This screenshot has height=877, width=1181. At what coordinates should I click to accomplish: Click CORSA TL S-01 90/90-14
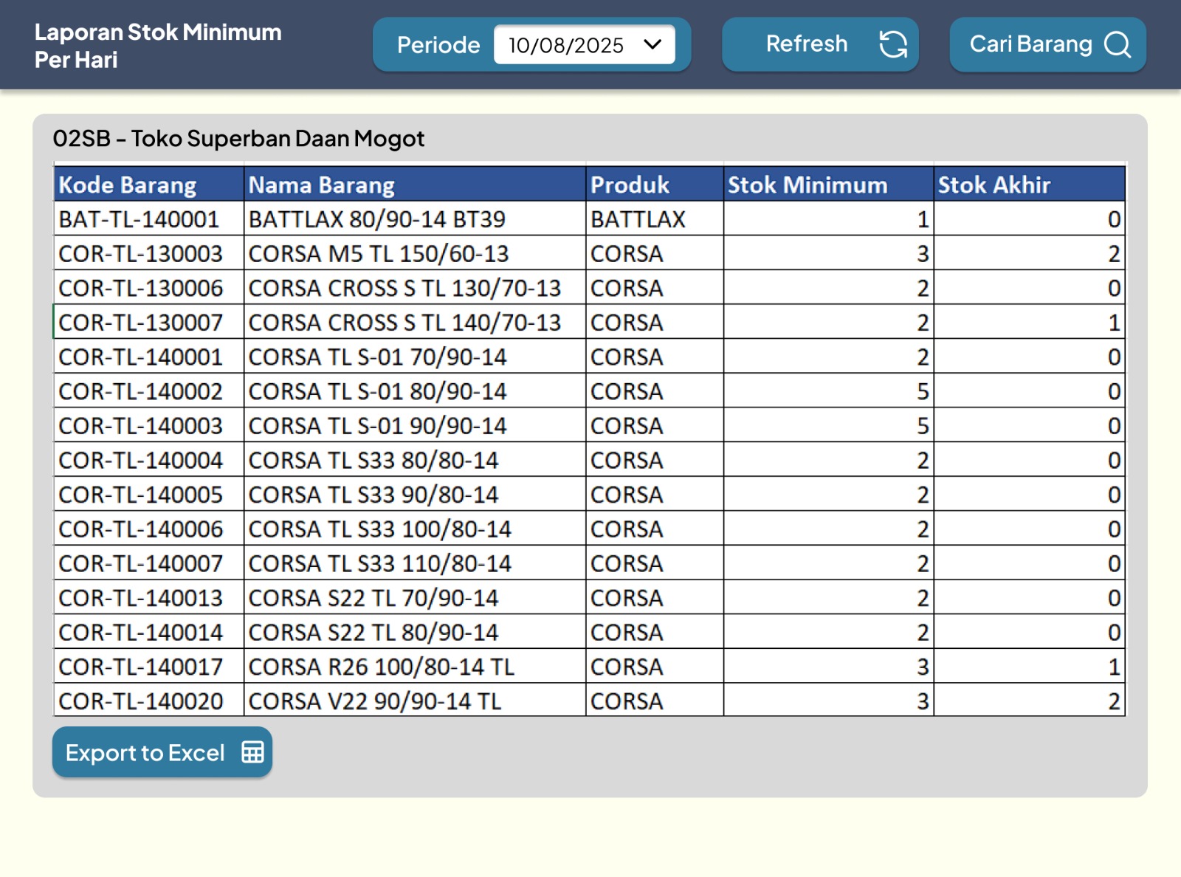[415, 426]
